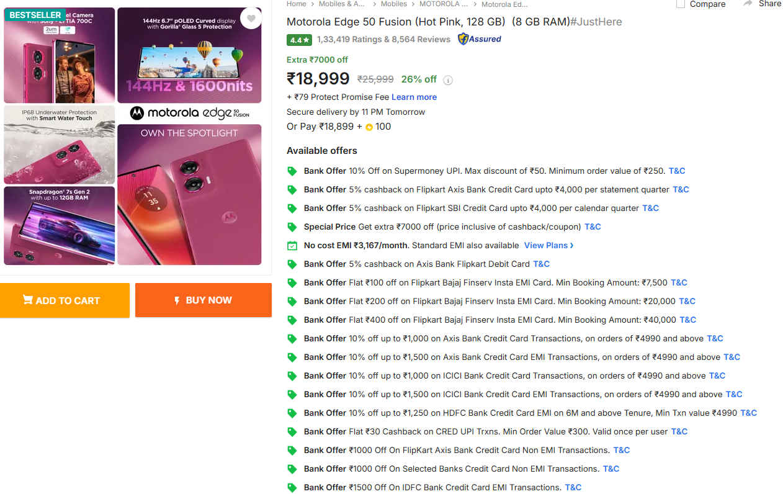Click the price info icon
The height and width of the screenshot is (494, 783).
coord(448,80)
